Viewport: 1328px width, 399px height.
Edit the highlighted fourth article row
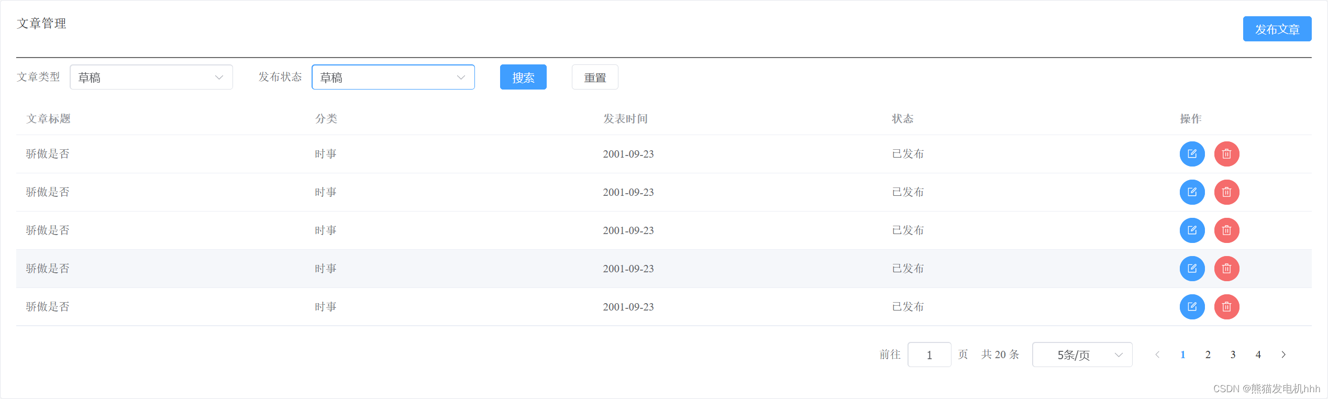point(1192,269)
